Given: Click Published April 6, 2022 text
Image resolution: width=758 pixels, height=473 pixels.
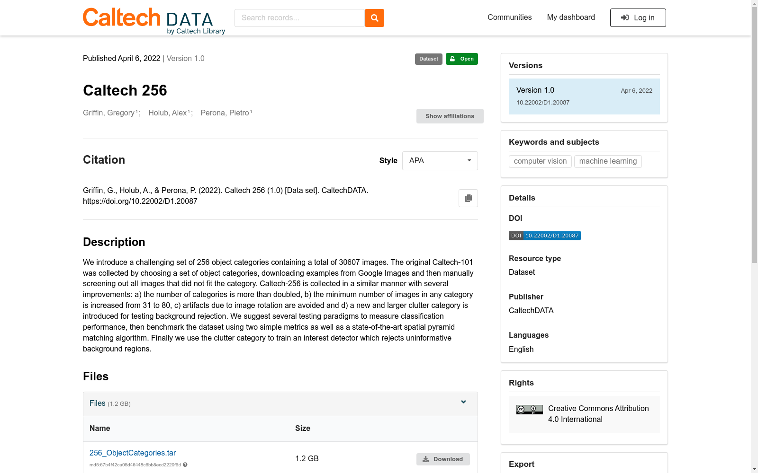Looking at the screenshot, I should 122,59.
